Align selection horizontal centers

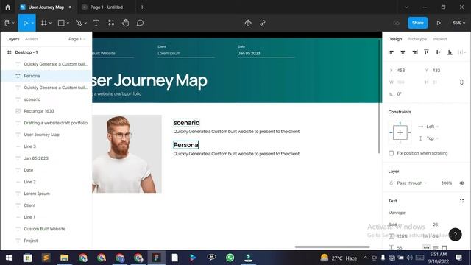[x=403, y=52]
